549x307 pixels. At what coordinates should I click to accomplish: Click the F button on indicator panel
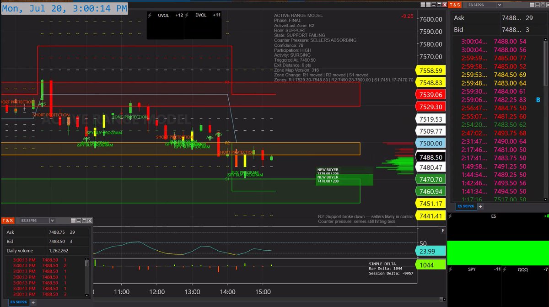(x=442, y=231)
